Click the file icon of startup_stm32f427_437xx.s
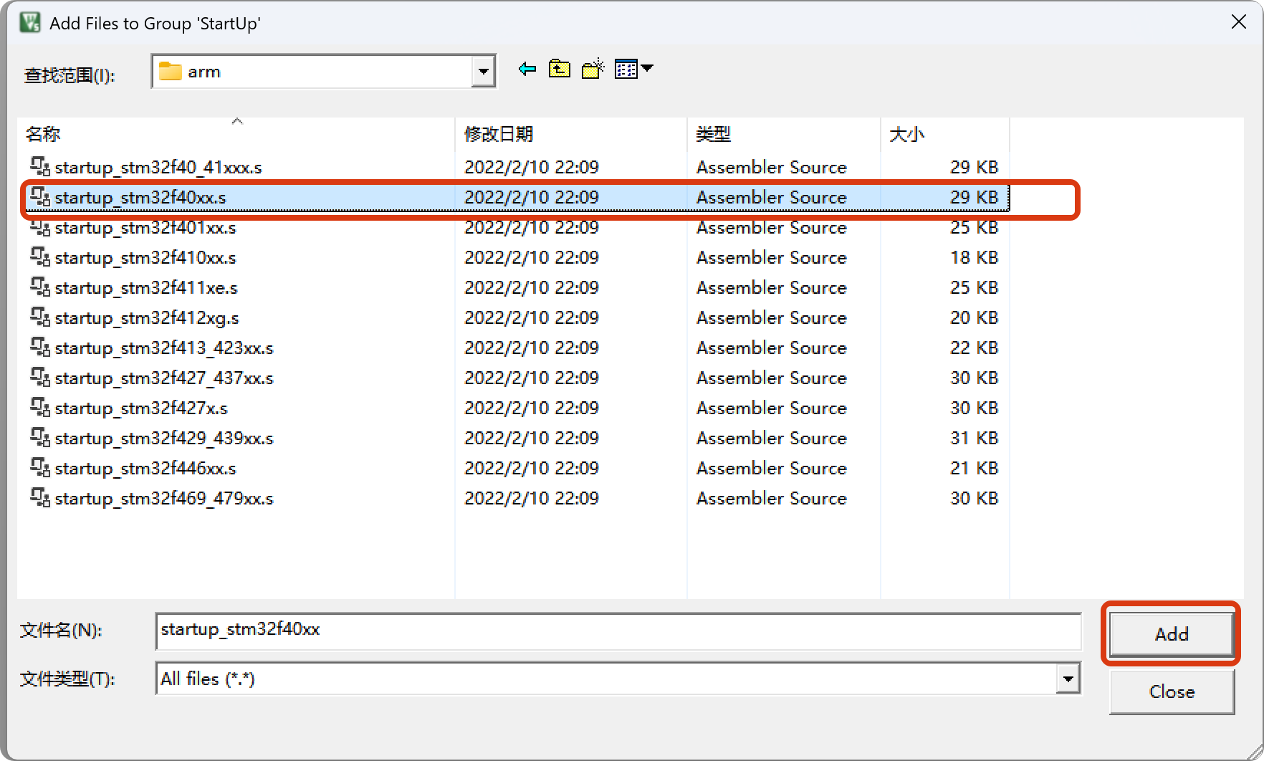 coord(40,378)
